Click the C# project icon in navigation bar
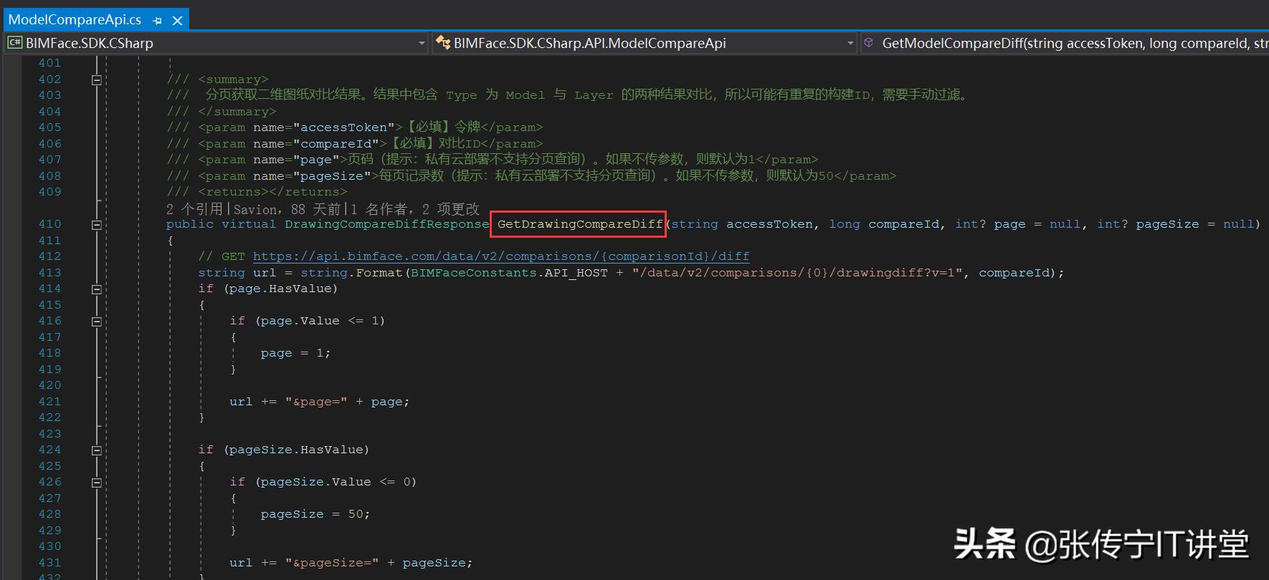The image size is (1269, 580). coord(15,43)
